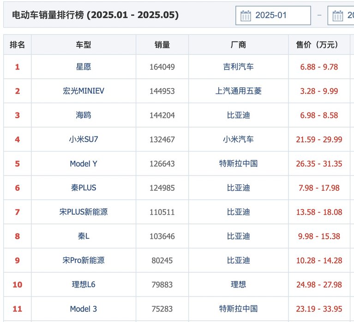
Task: Click the Model 3 link
Action: pos(84,309)
